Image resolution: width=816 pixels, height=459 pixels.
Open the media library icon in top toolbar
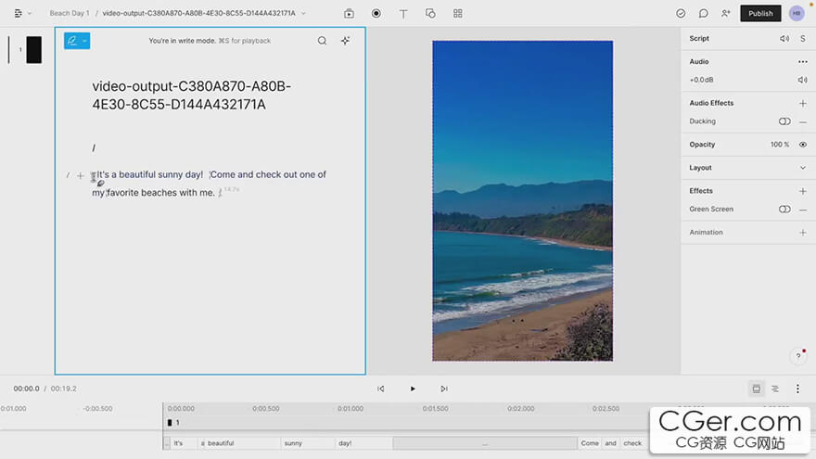pos(350,14)
